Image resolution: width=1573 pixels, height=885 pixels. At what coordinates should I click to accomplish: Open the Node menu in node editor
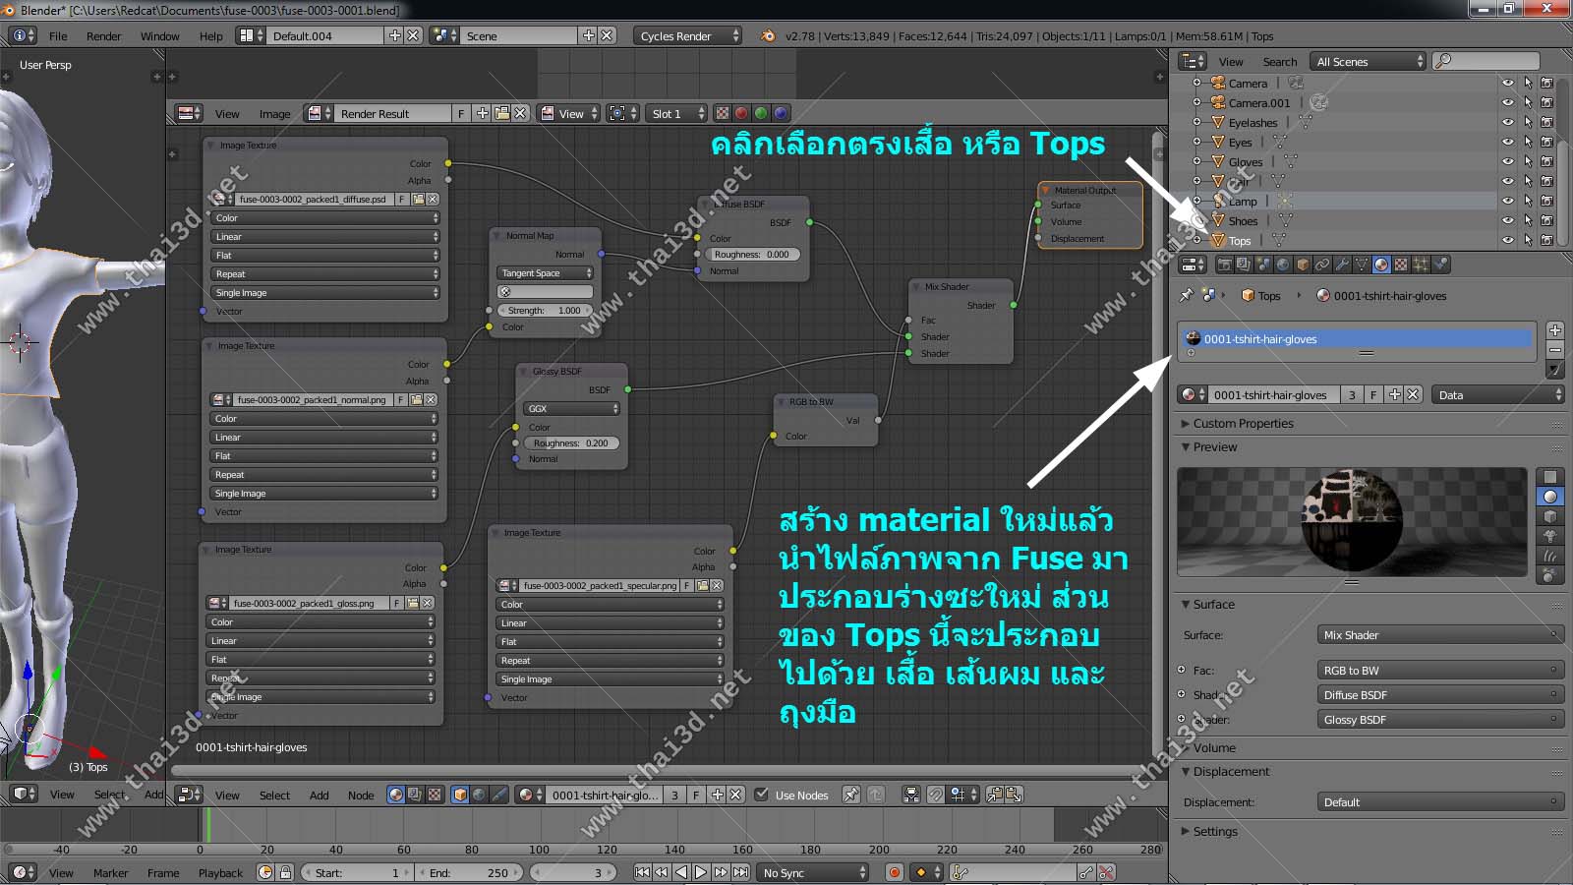coord(361,796)
